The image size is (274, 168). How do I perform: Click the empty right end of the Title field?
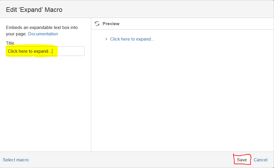71,51
